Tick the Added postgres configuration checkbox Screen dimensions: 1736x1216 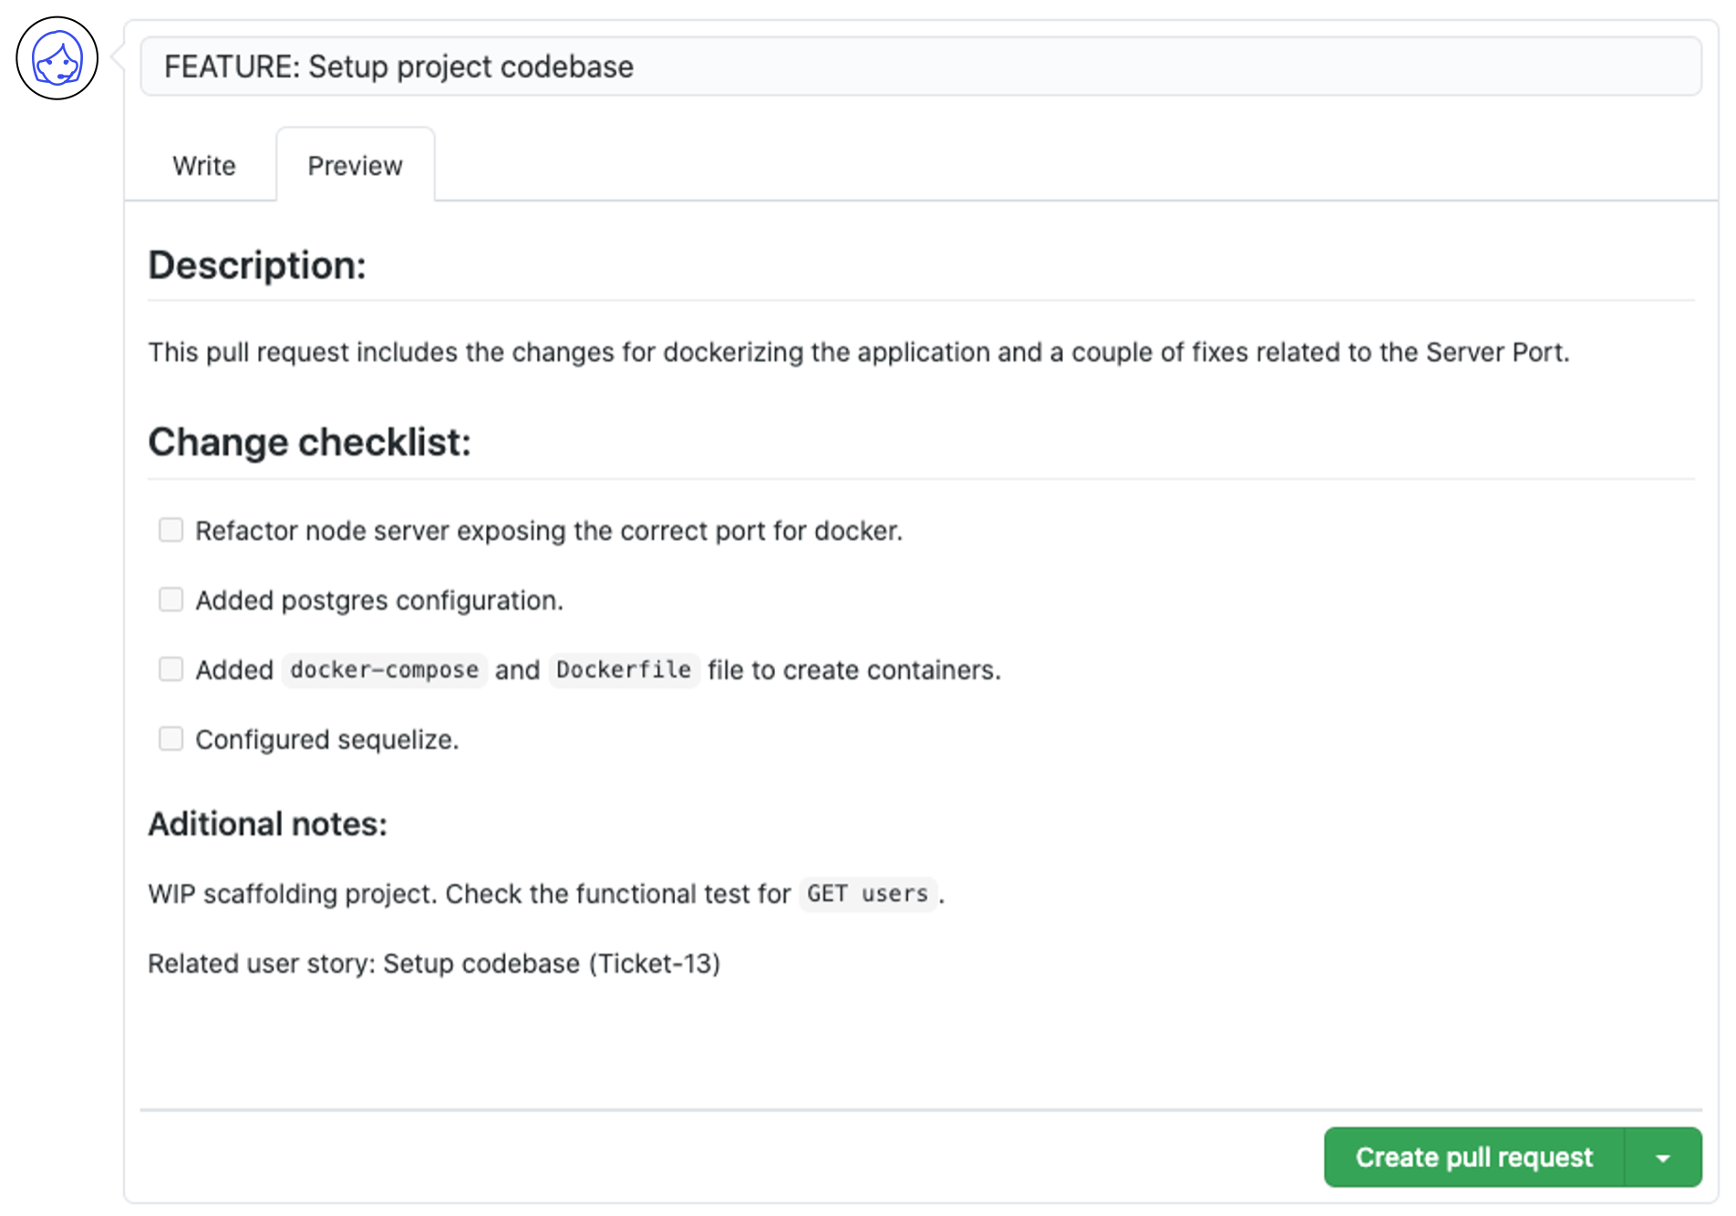(170, 599)
